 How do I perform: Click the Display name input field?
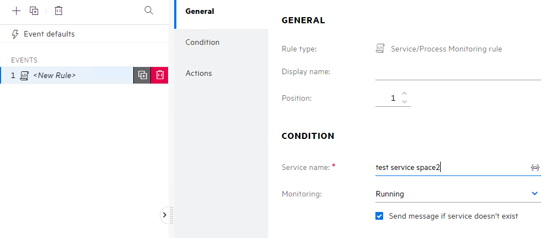[x=458, y=72]
